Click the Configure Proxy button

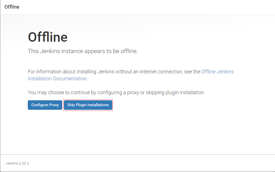pos(45,105)
